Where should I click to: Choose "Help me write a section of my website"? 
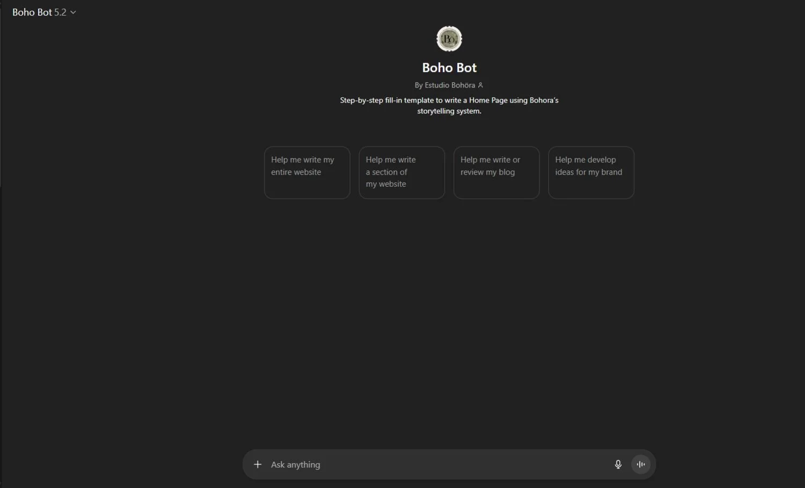pos(401,172)
